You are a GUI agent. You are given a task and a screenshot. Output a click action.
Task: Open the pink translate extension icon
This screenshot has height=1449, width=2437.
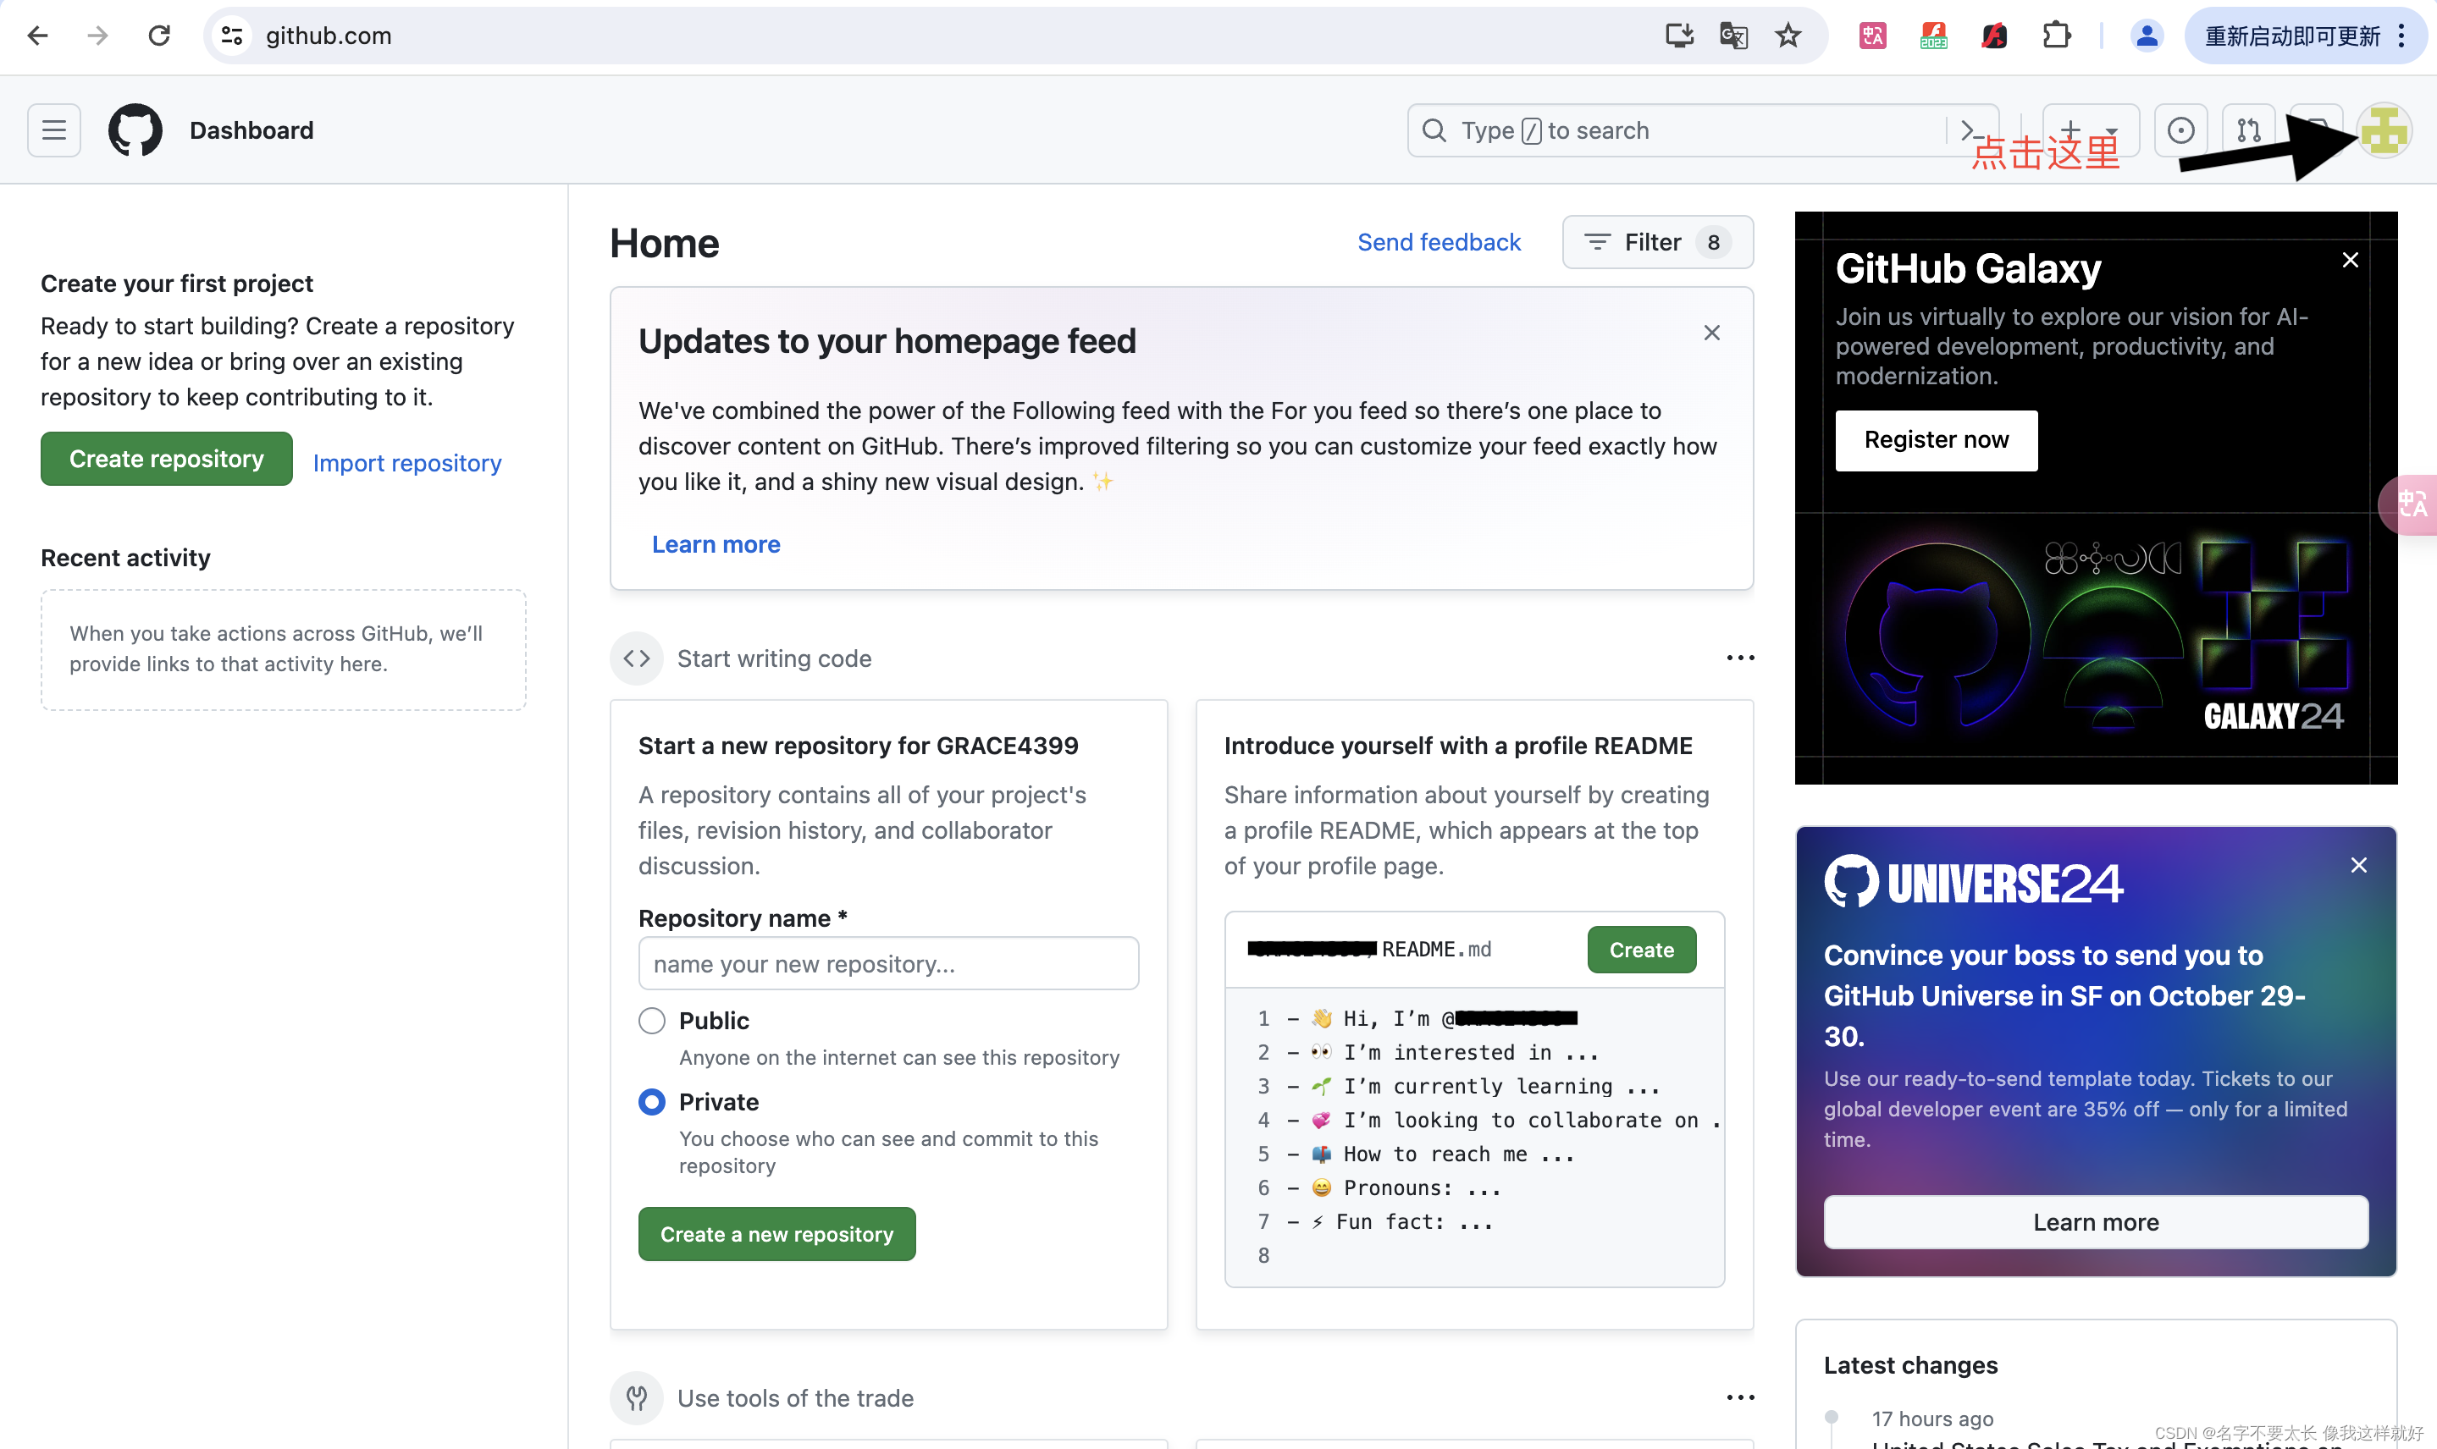point(1871,36)
